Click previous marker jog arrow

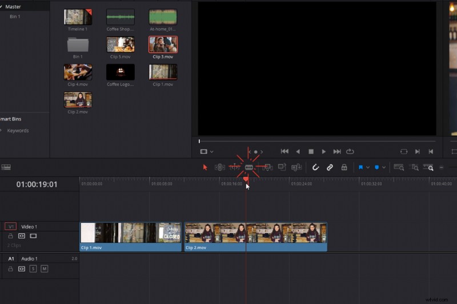250,152
